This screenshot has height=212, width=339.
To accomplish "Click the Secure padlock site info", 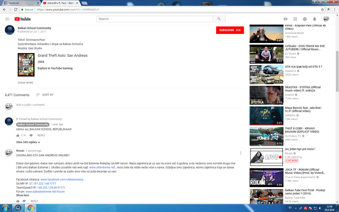I will 27,10.
